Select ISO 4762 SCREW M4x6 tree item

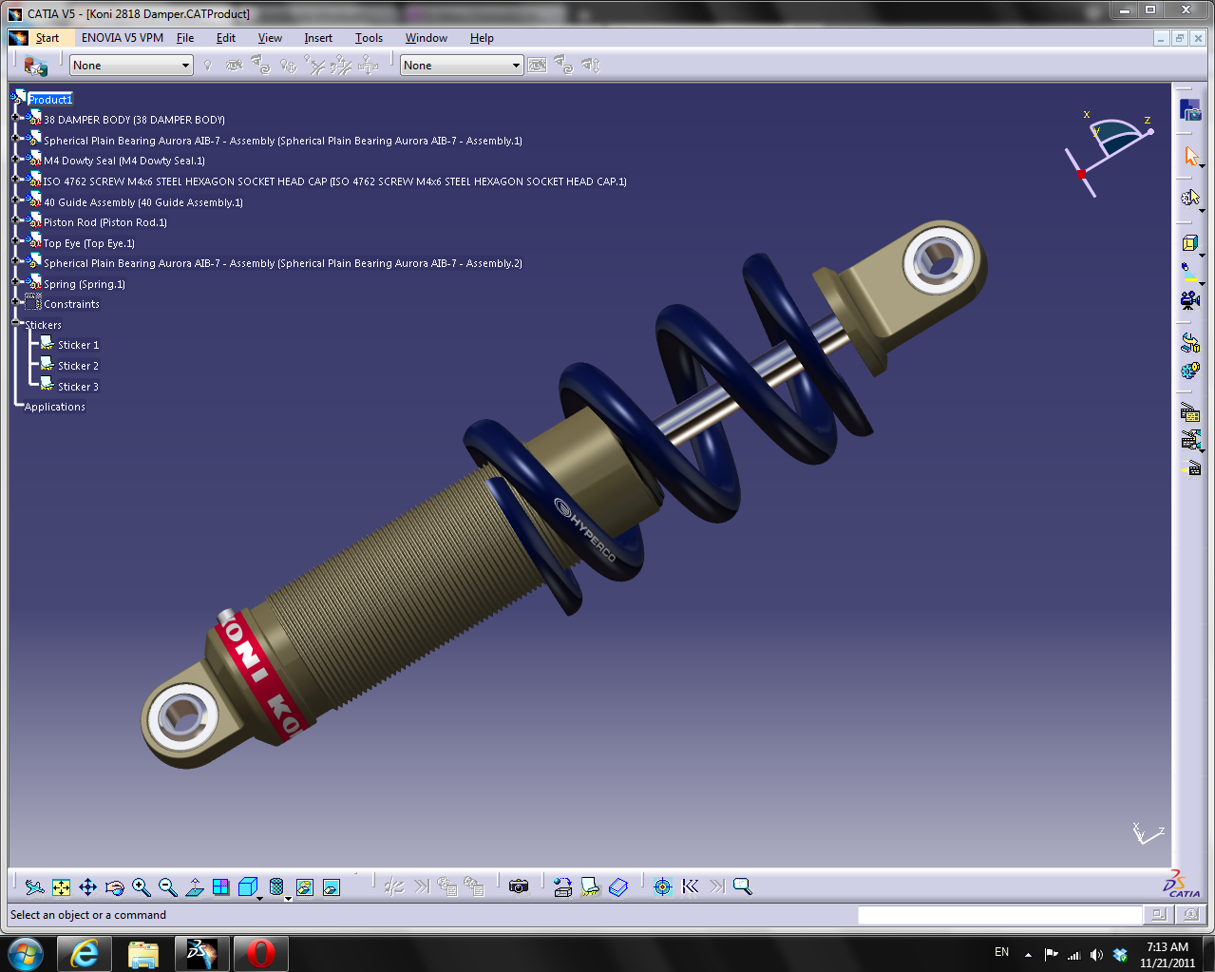pyautogui.click(x=334, y=181)
